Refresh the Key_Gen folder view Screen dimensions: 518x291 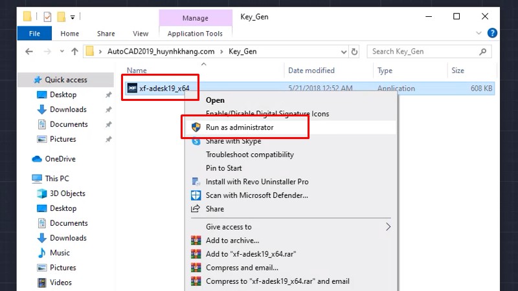coord(355,51)
